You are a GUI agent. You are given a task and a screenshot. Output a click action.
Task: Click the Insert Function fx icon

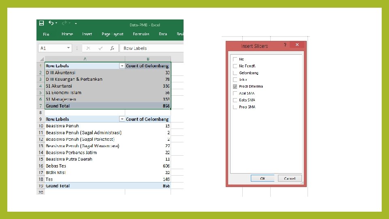coord(112,48)
